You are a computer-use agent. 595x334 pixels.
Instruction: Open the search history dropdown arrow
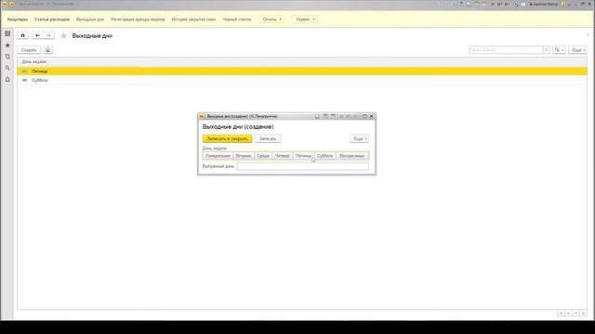tap(547, 50)
